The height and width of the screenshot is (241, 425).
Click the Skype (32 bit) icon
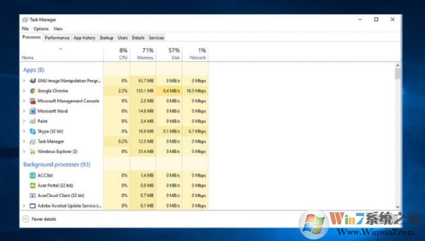click(x=33, y=131)
